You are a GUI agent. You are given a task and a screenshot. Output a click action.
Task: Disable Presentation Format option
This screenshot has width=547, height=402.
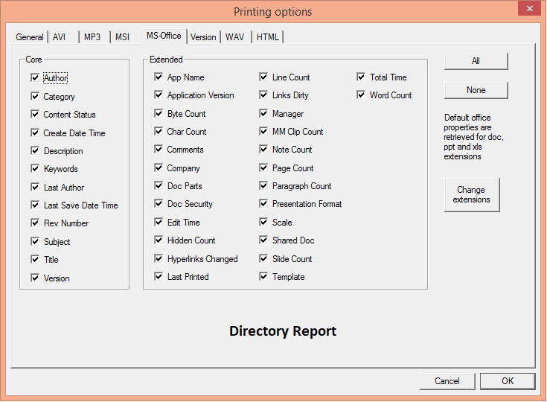tap(263, 203)
